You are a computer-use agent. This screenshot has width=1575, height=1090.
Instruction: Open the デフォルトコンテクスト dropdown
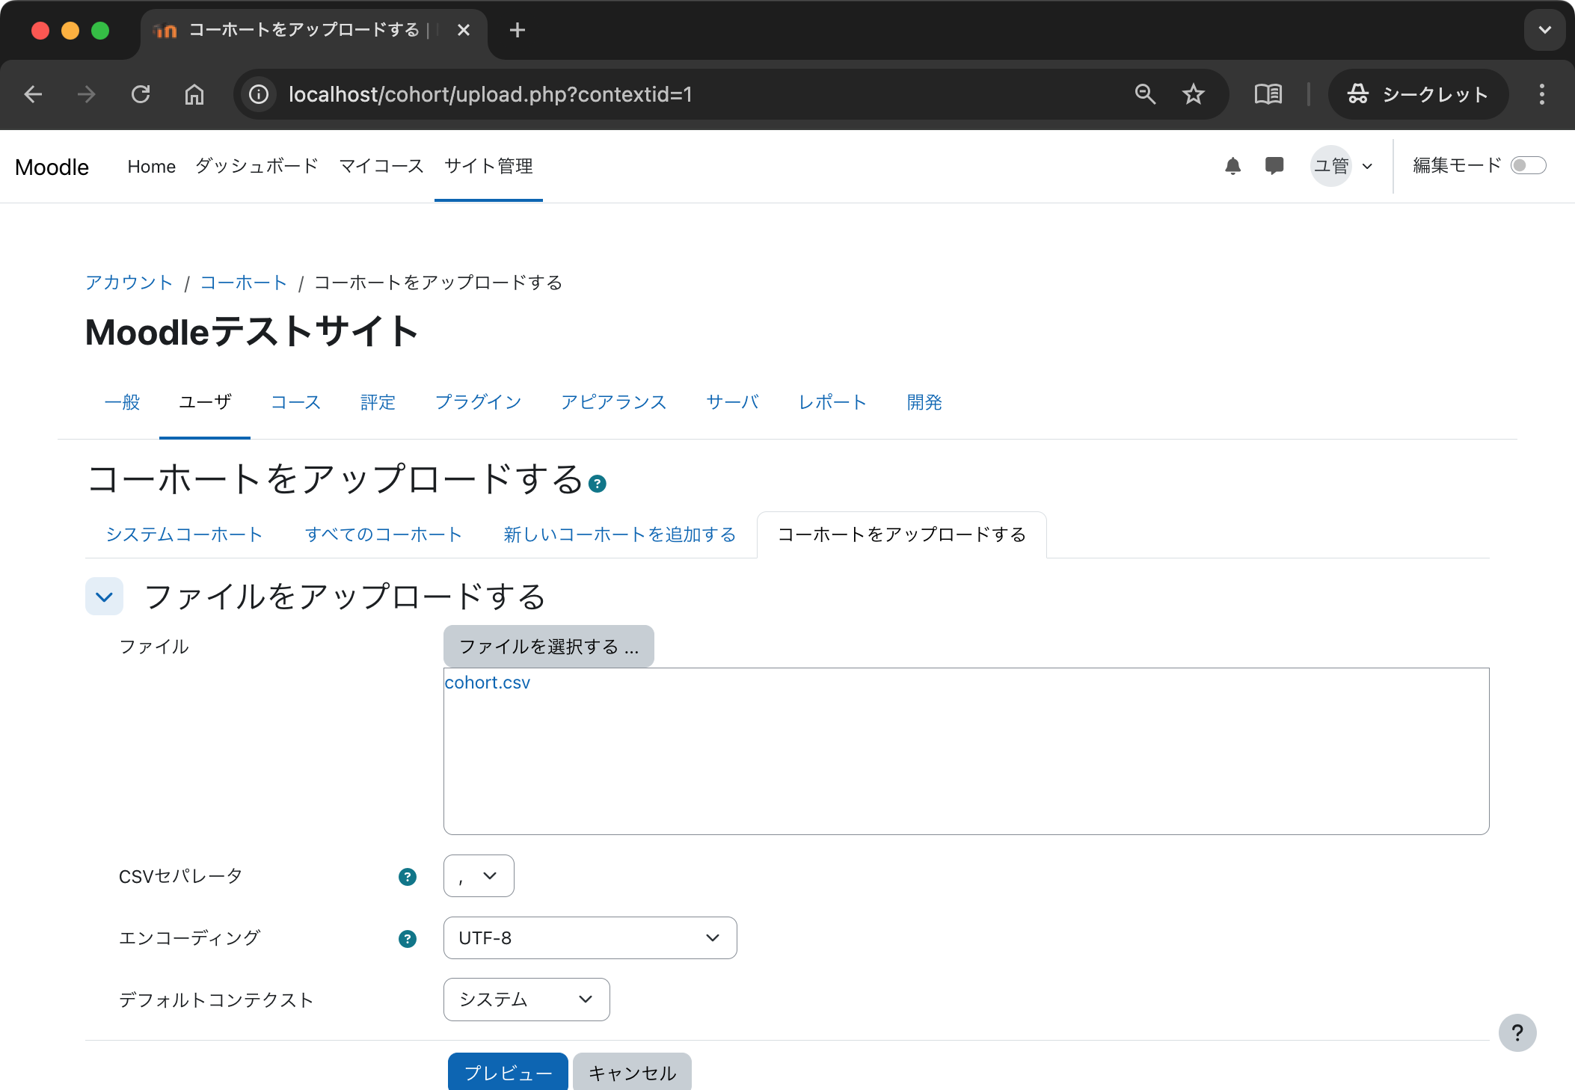pos(526,999)
